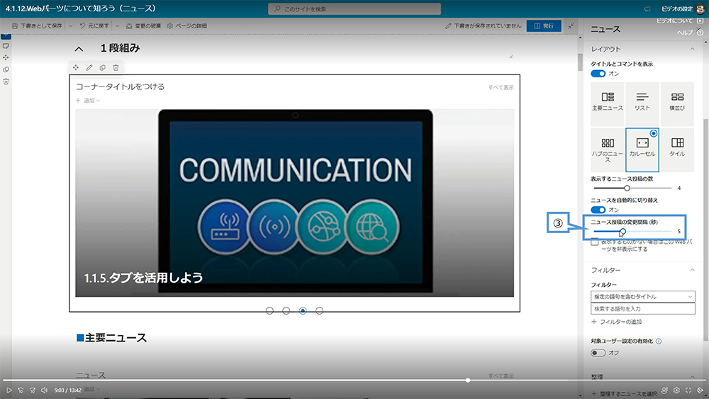This screenshot has width=709, height=399.
Task: Click すべて表示 link in carousel web part
Action: click(x=501, y=88)
